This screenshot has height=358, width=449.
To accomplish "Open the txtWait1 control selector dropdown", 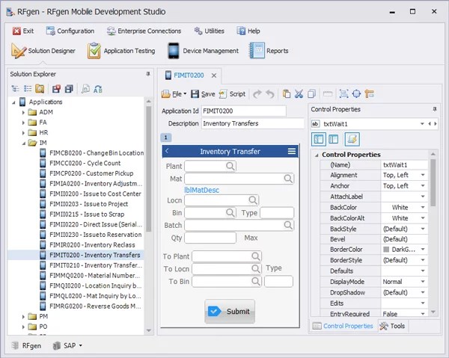I will coord(422,124).
